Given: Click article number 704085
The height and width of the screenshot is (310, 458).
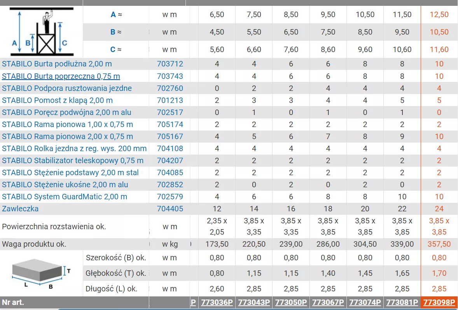Looking at the screenshot, I should 170,172.
